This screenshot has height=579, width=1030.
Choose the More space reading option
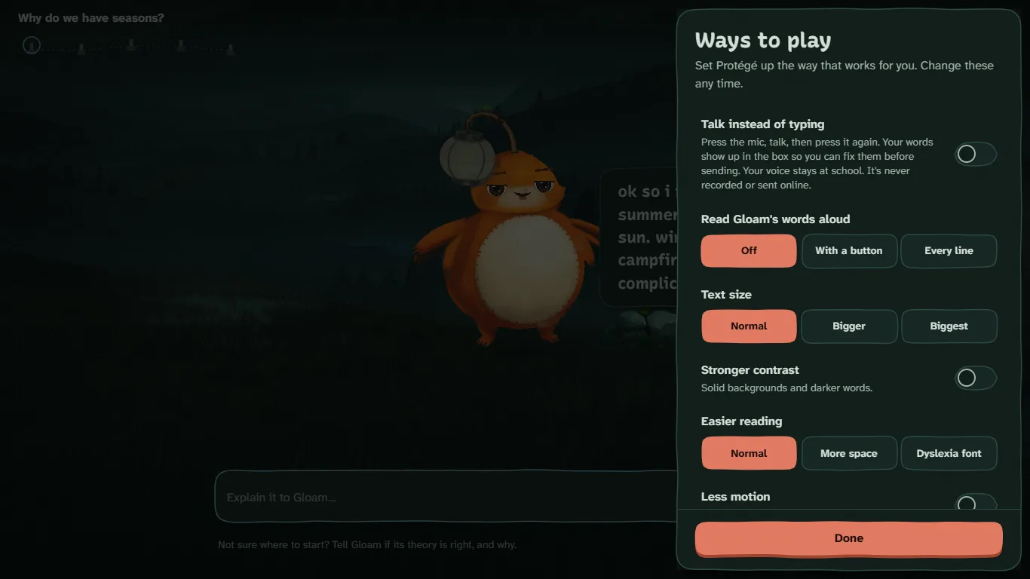(849, 453)
